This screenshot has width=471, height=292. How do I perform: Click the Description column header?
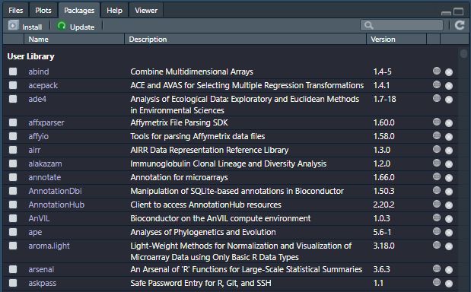(246, 39)
